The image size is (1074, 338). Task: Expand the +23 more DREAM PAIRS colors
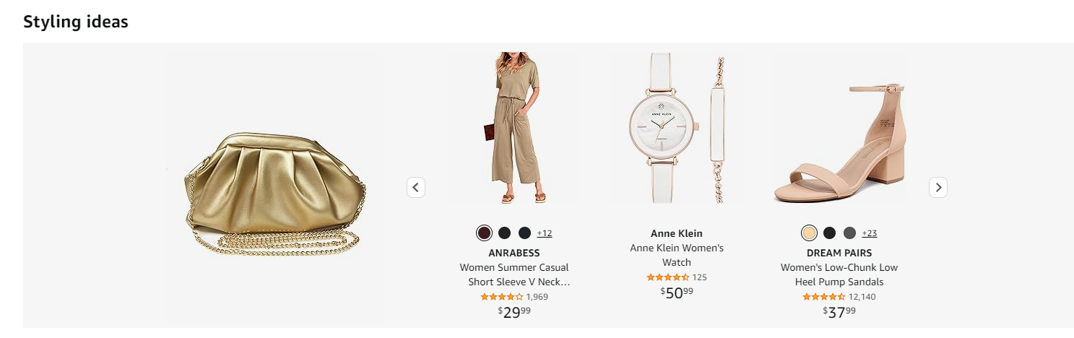point(870,233)
